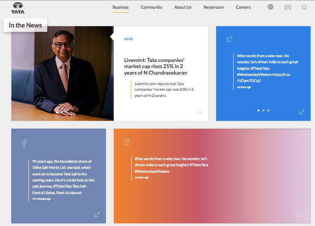The width and height of the screenshot is (315, 226).
Task: Open the Instagram WednesdayWisdom post text
Action: coord(171,165)
